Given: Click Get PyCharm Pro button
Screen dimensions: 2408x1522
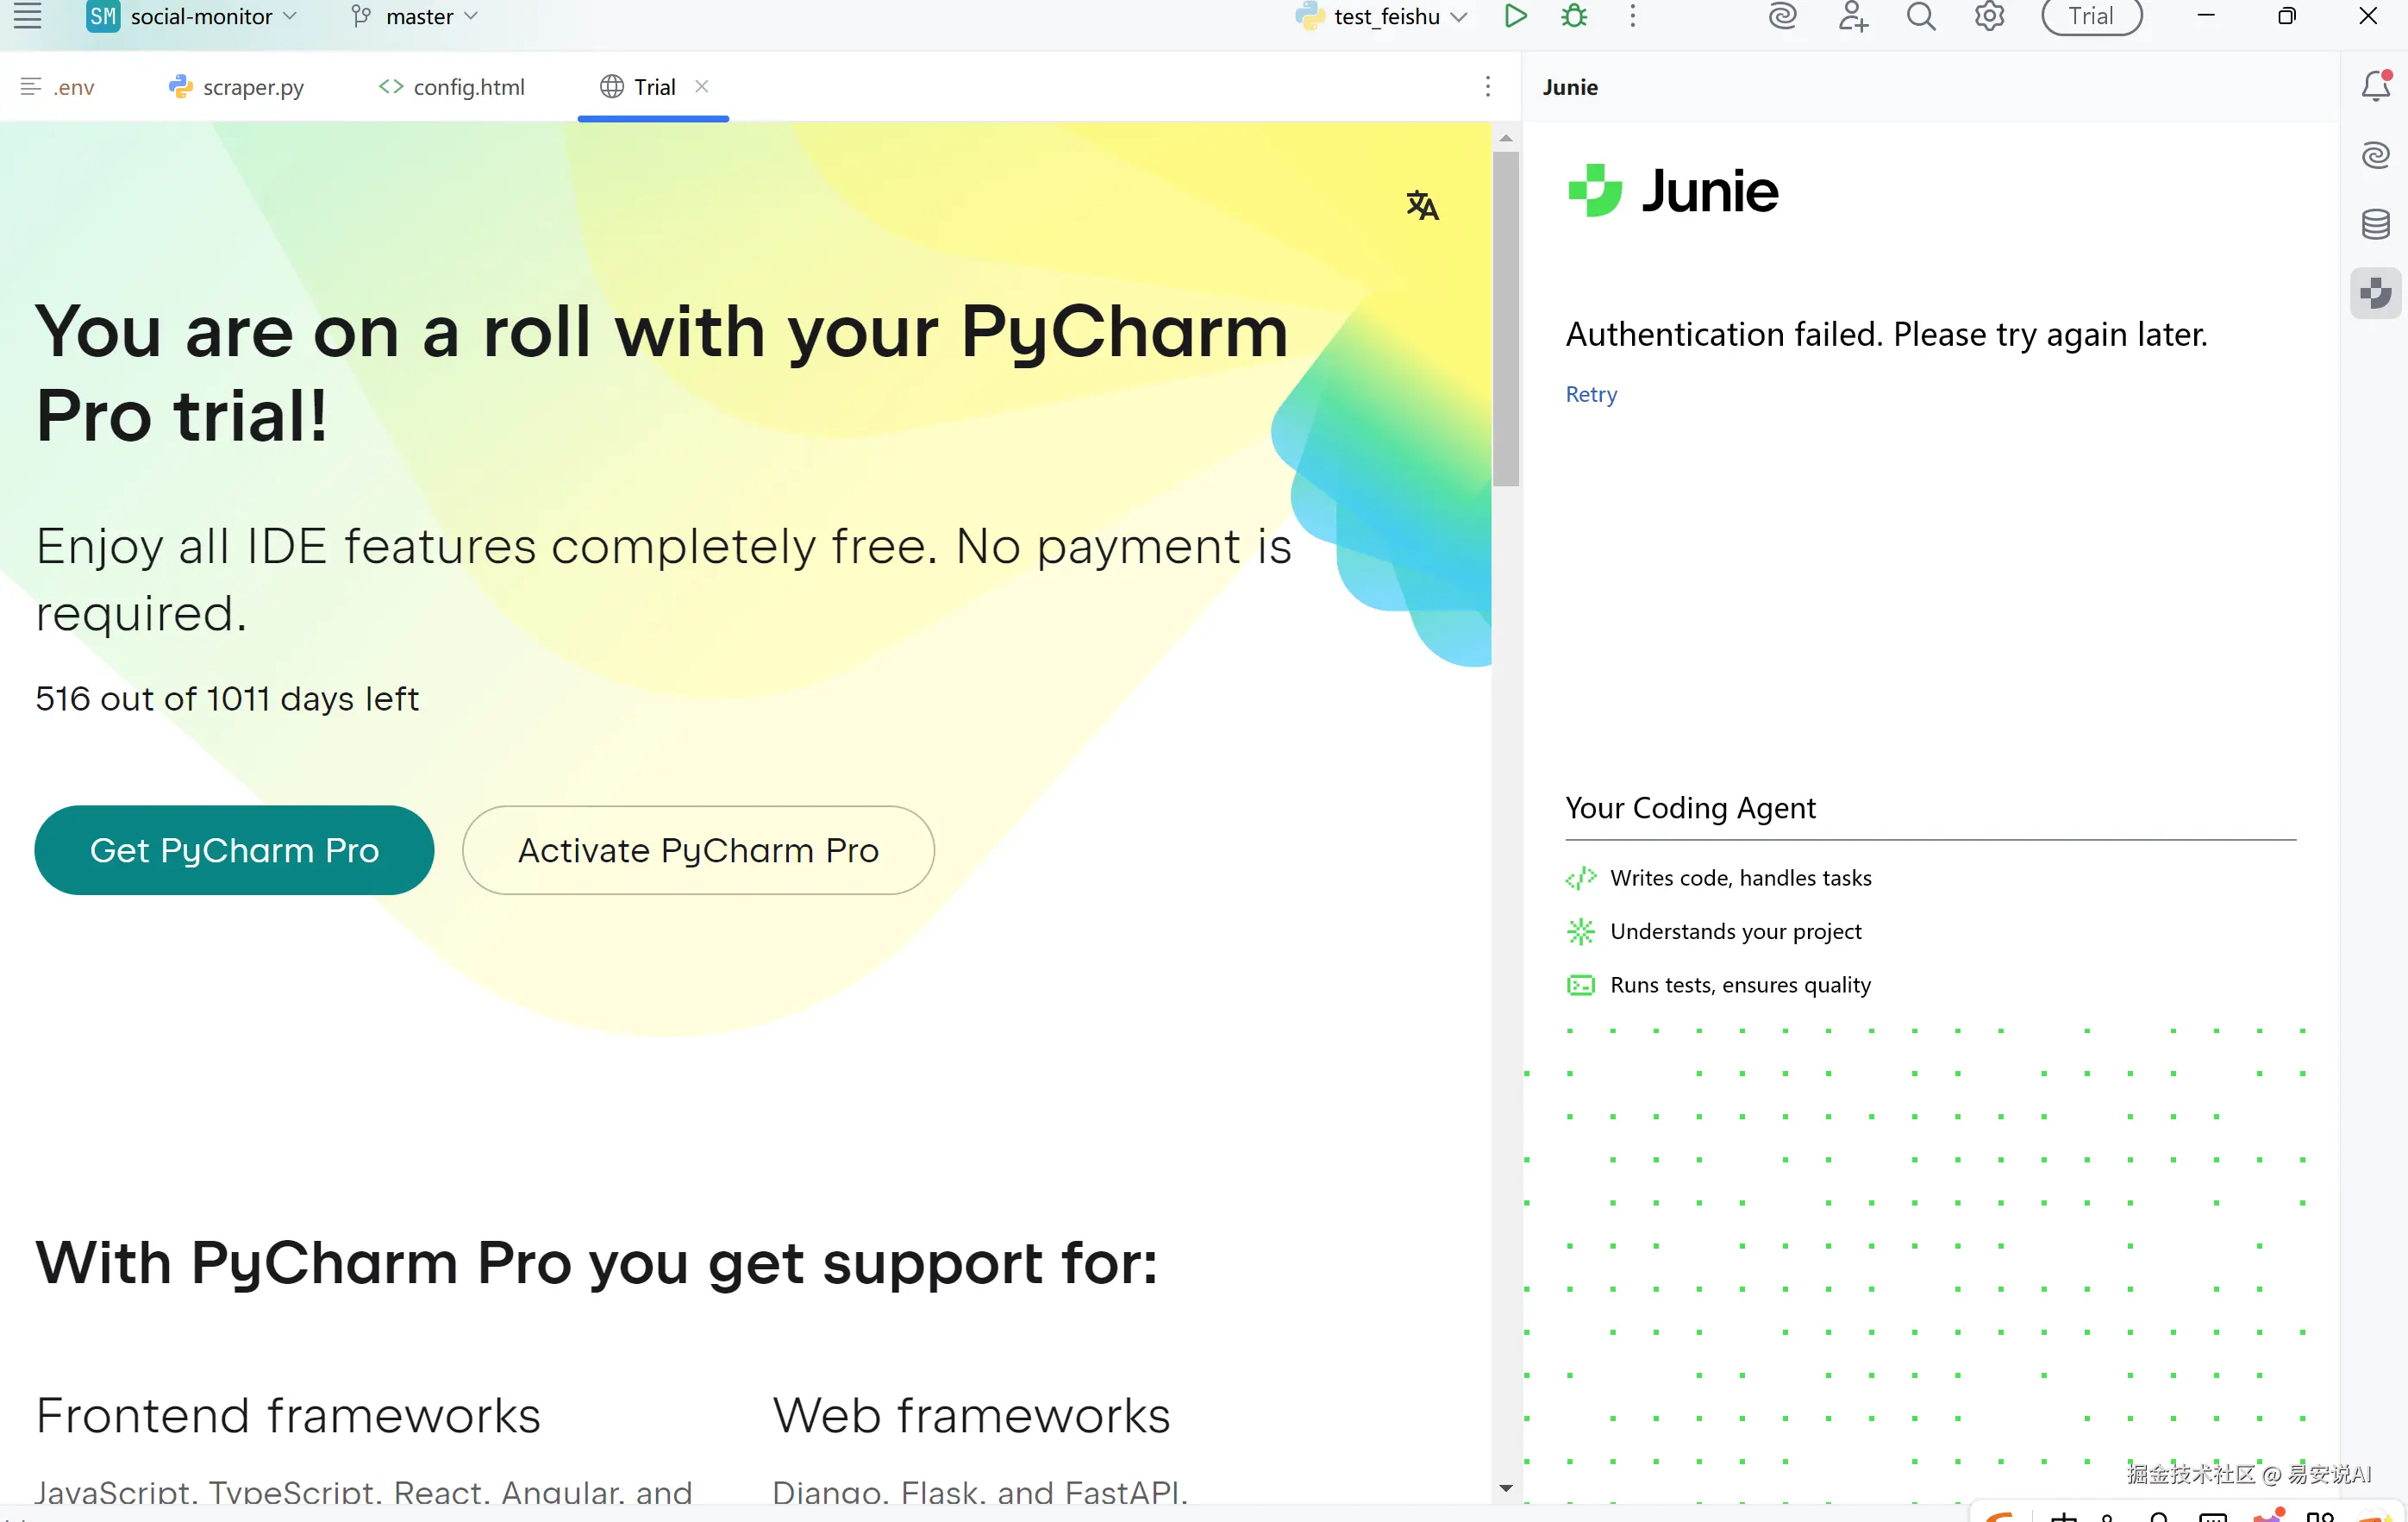Looking at the screenshot, I should pos(234,850).
